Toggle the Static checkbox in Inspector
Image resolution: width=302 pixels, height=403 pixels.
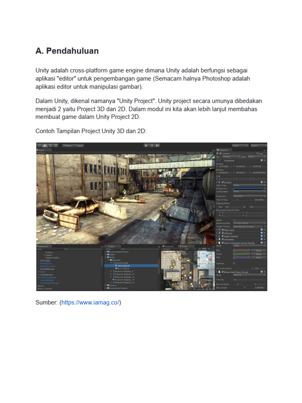[x=257, y=153]
